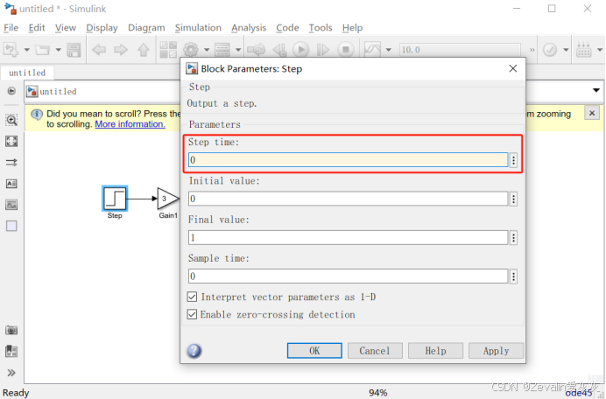Open the Simulation menu
This screenshot has width=606, height=399.
[198, 28]
